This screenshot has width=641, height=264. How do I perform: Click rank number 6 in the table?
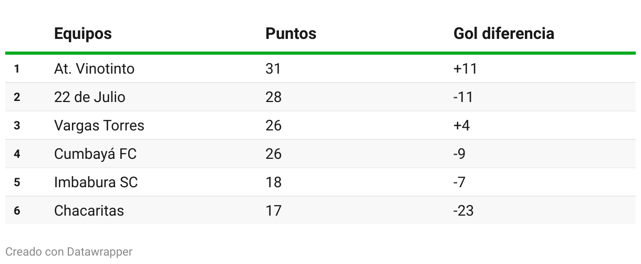point(17,211)
